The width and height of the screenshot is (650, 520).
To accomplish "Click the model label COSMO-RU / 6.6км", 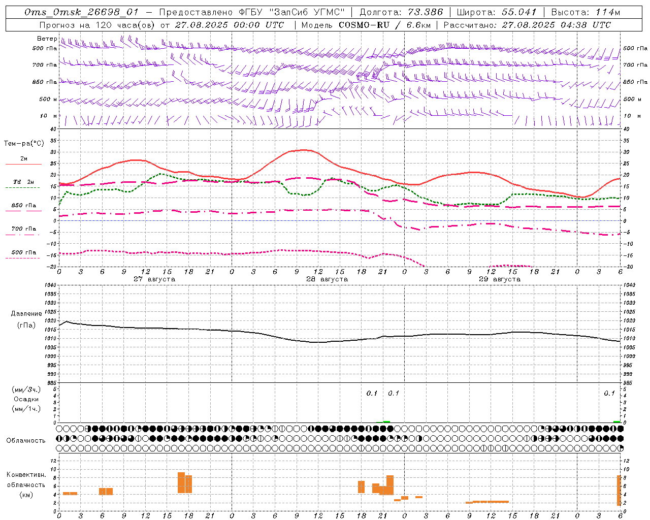I will 385,25.
